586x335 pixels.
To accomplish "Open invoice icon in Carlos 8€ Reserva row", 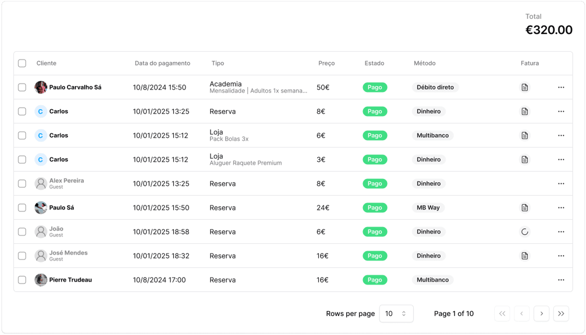I will pyautogui.click(x=524, y=111).
